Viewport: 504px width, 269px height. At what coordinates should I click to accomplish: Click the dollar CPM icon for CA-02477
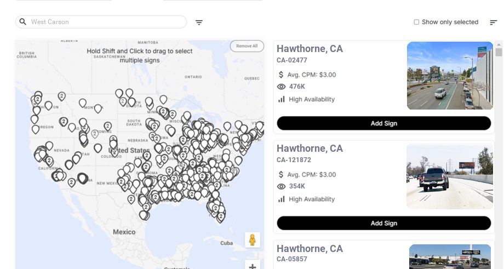[x=281, y=75]
